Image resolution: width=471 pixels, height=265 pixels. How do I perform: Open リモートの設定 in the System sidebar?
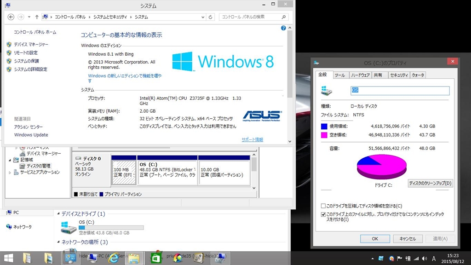(x=26, y=53)
